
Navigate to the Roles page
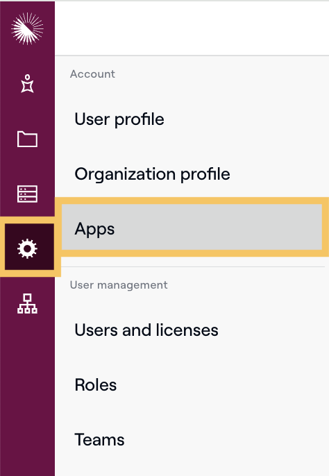point(95,385)
